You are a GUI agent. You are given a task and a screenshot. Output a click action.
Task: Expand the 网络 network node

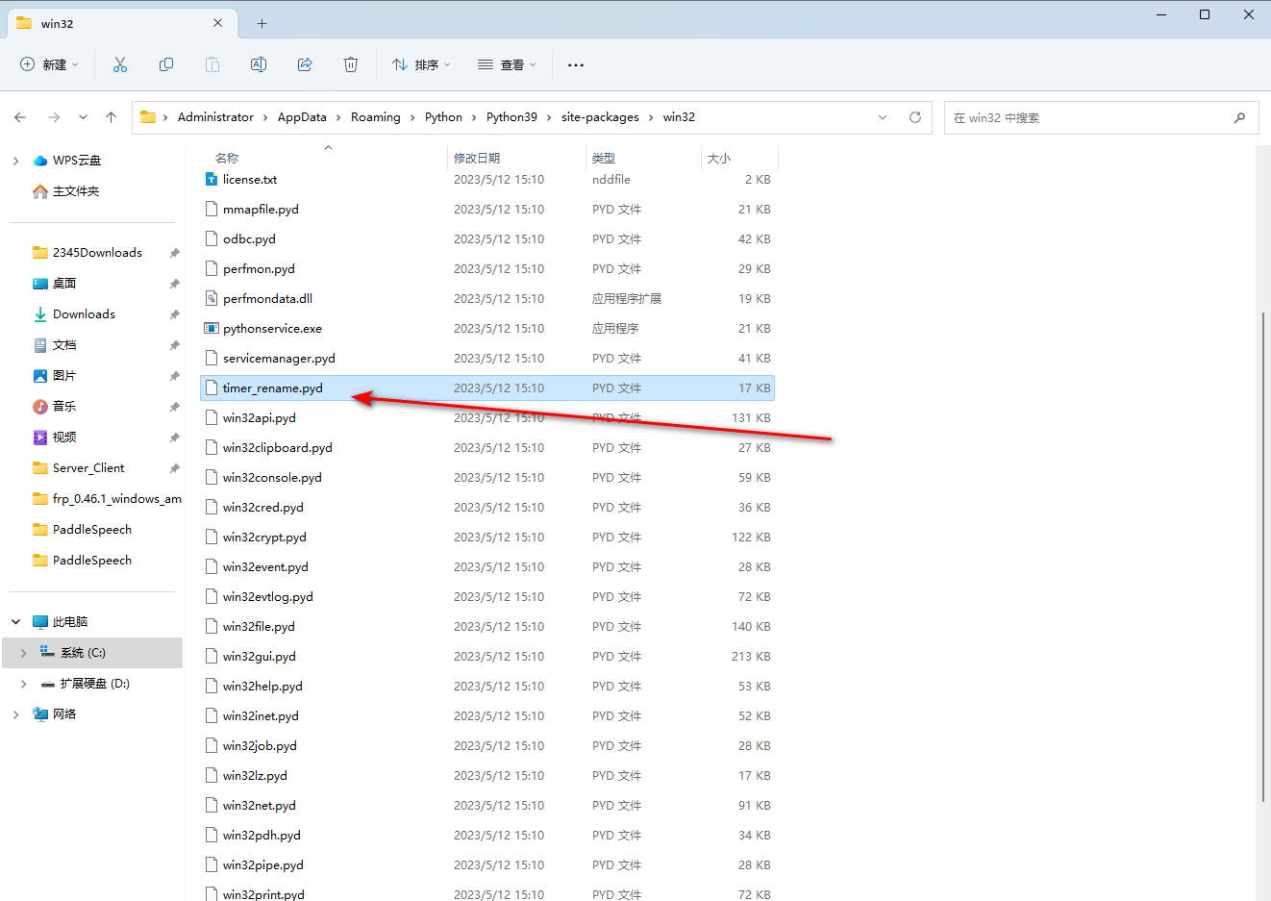(x=15, y=714)
